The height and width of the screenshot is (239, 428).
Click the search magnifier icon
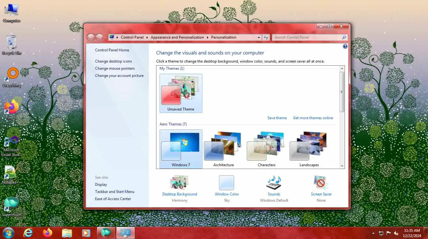click(344, 37)
